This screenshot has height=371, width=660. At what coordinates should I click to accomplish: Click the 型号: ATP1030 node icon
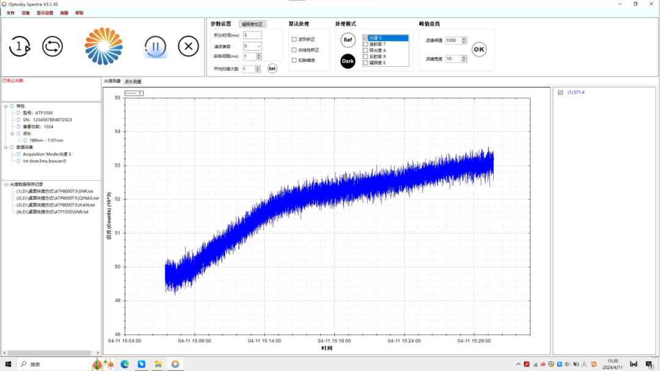point(18,113)
